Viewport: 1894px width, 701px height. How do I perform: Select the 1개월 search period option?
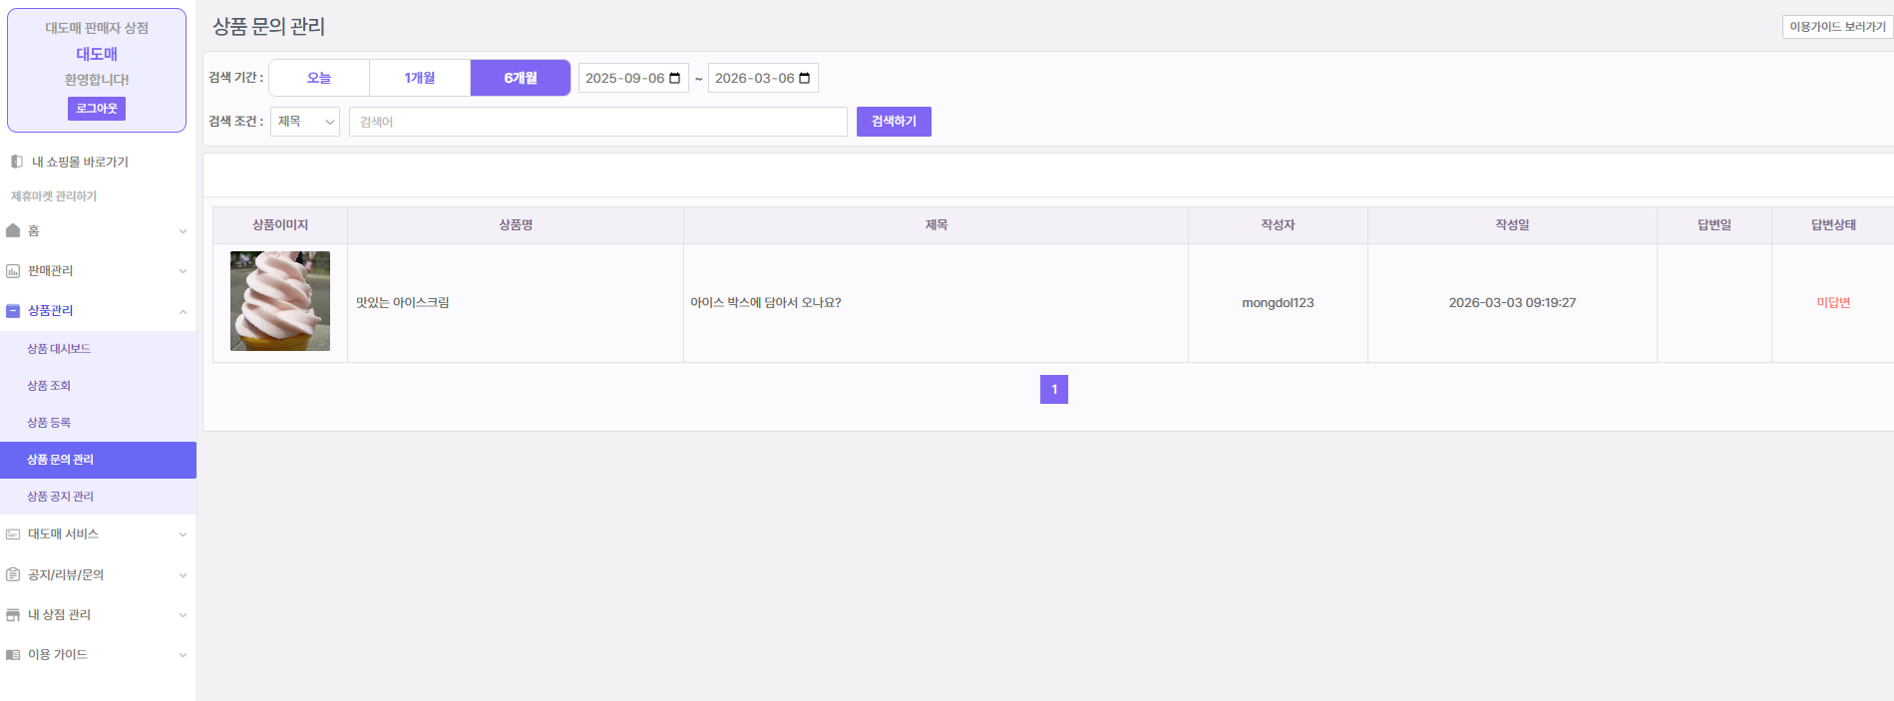click(420, 78)
